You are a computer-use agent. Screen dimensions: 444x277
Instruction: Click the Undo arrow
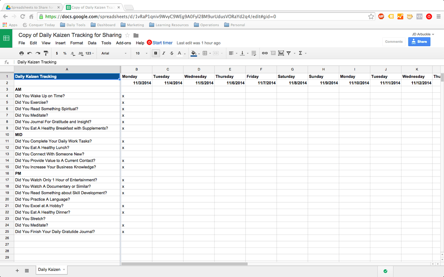coord(30,53)
